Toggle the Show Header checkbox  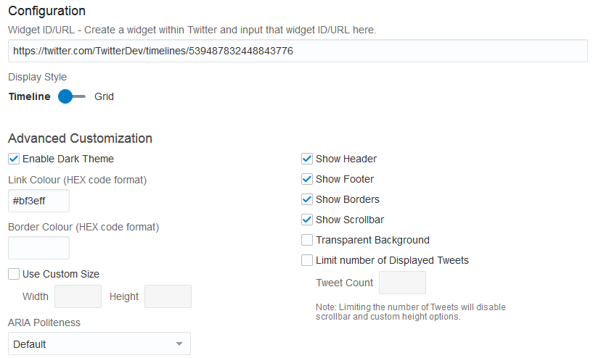point(307,159)
